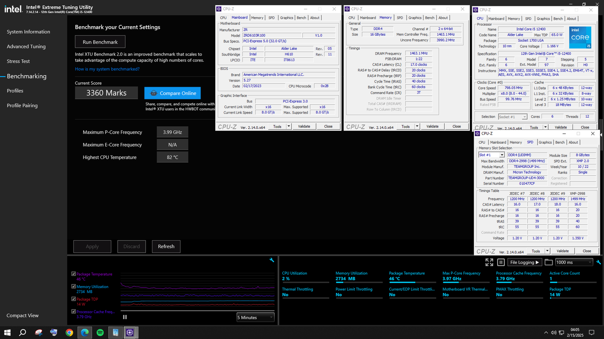Expand Tools arrow in Mainboard CPU-Z window
This screenshot has height=339, width=604.
click(288, 126)
